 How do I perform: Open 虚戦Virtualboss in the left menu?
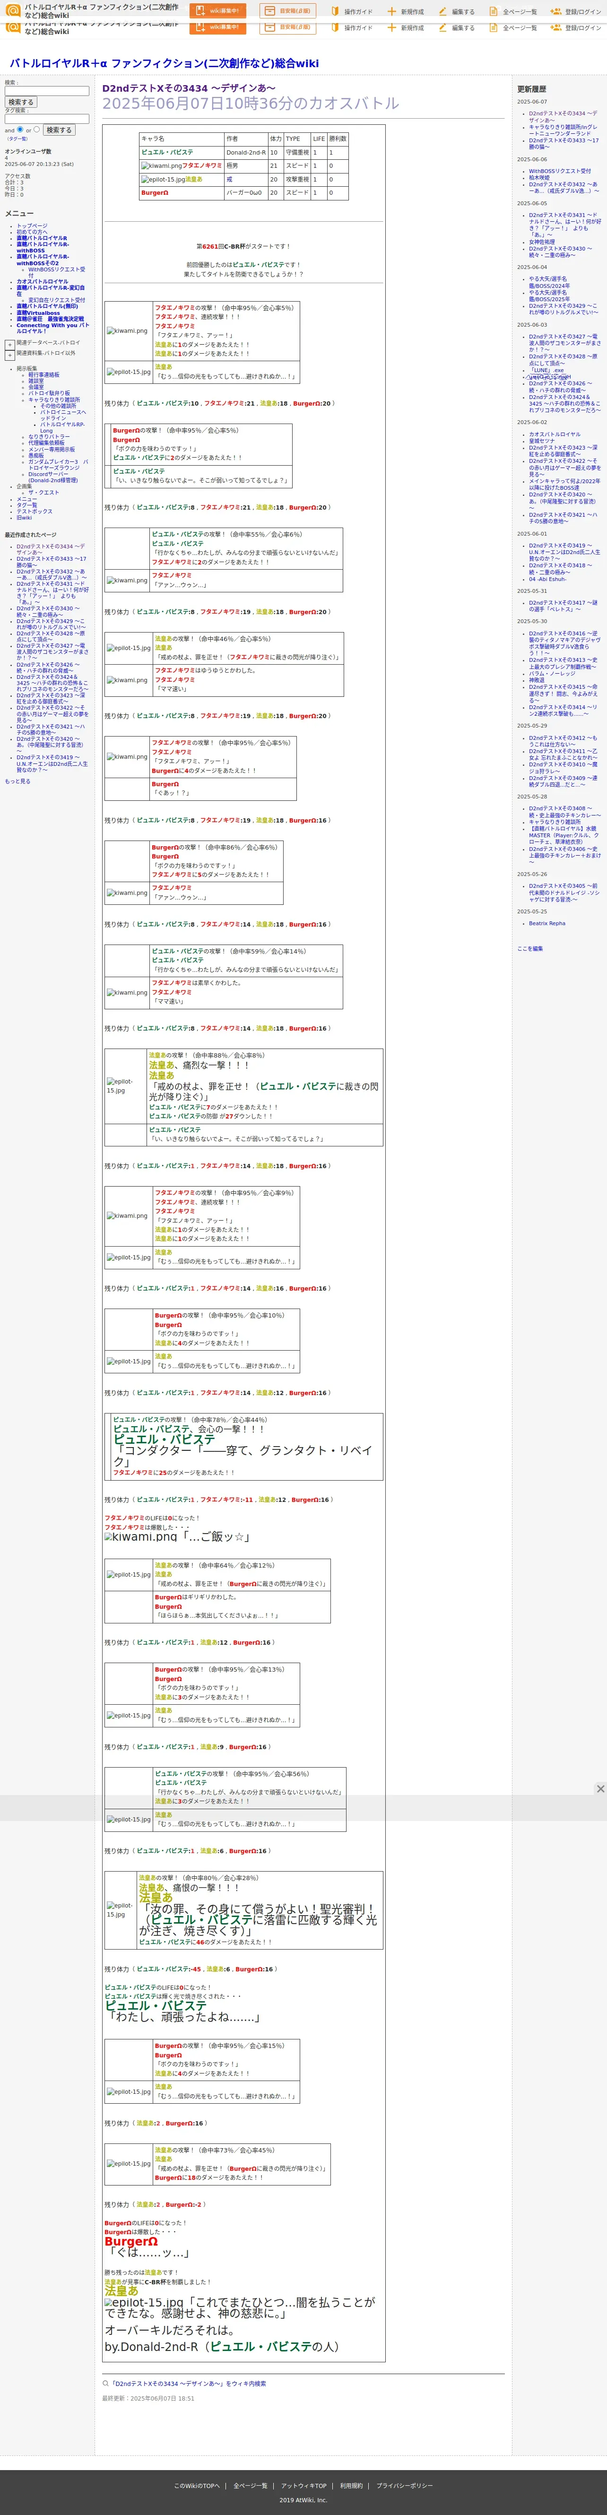38,313
